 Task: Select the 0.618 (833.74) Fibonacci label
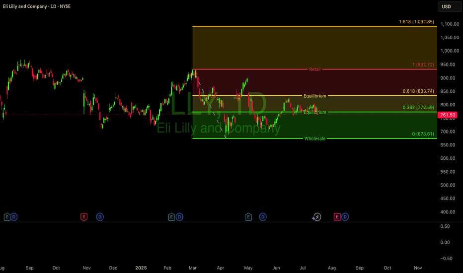[x=418, y=91]
